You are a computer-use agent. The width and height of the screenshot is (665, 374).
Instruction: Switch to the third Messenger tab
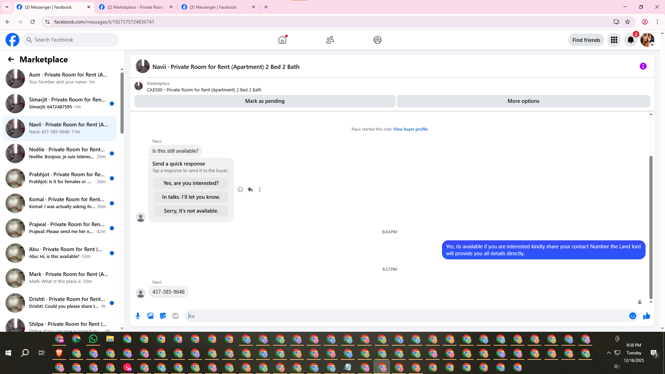click(219, 7)
